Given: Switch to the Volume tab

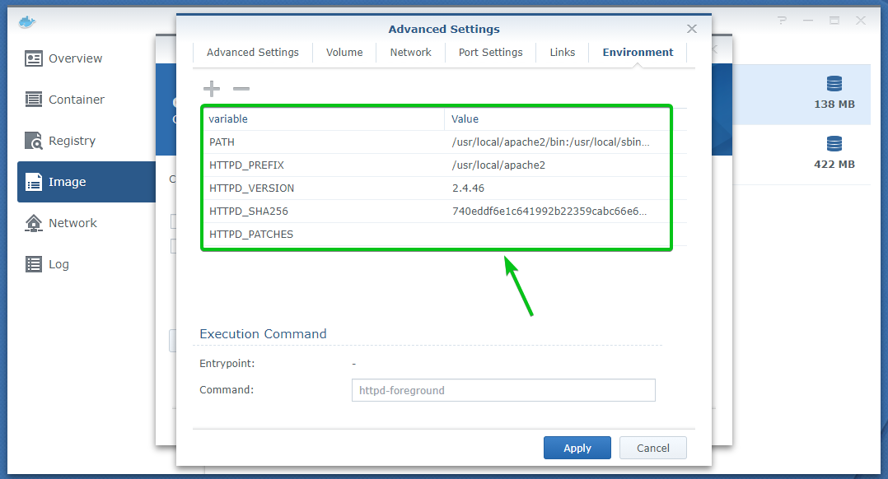Looking at the screenshot, I should [344, 53].
